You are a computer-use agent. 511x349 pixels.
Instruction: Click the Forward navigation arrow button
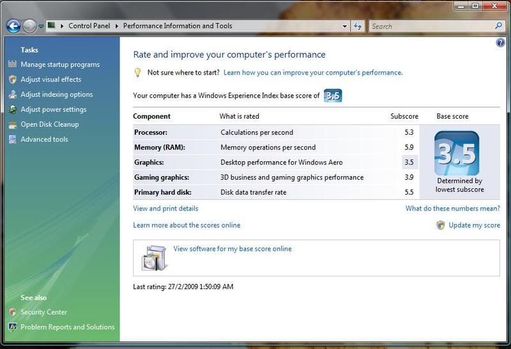[29, 26]
